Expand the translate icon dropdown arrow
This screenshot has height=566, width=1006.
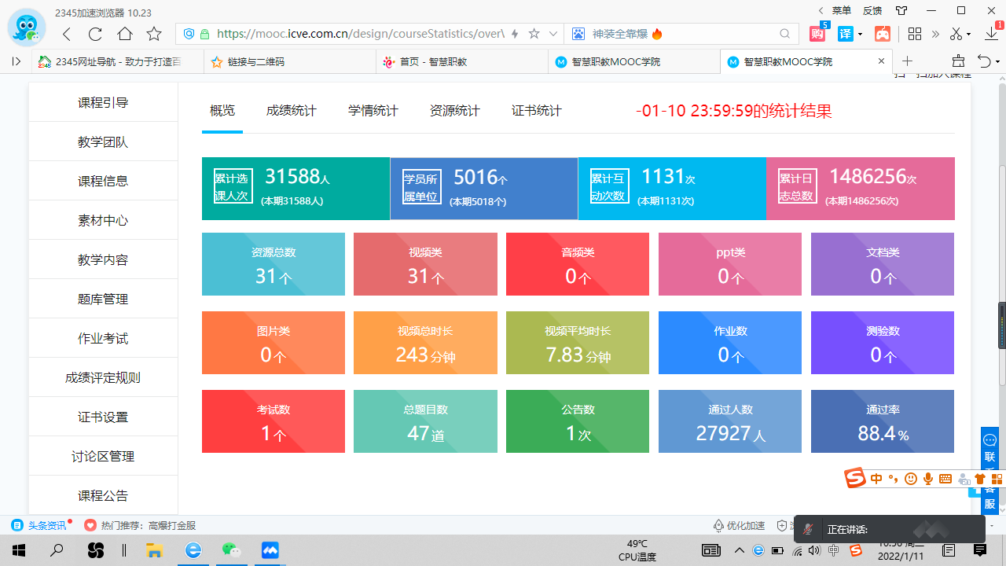[x=860, y=34]
